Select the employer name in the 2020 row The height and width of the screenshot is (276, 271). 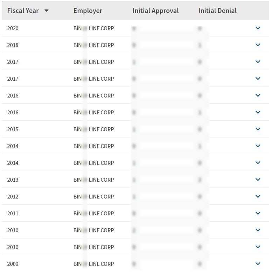tap(93, 28)
